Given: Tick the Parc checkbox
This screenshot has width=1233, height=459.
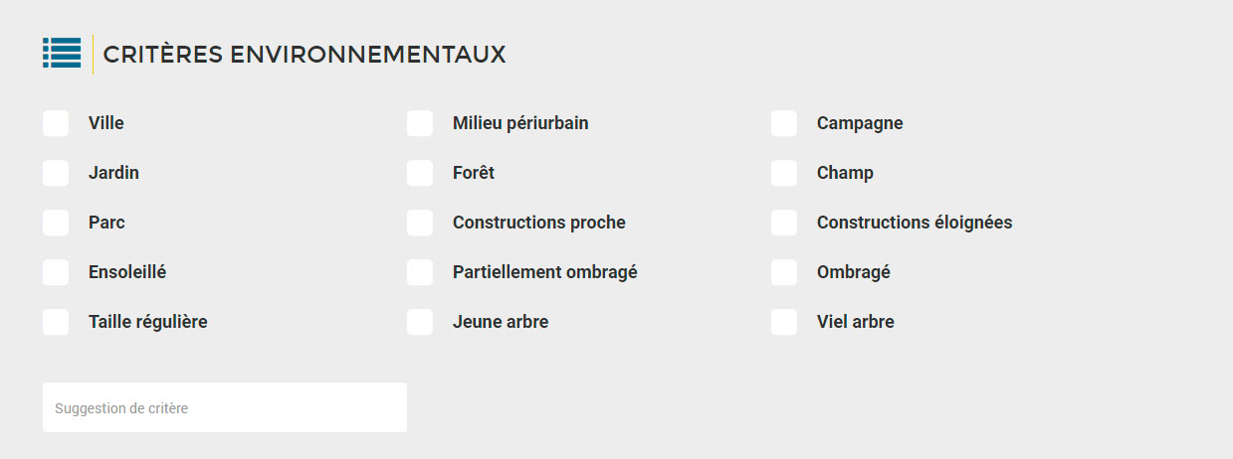Looking at the screenshot, I should 56,223.
